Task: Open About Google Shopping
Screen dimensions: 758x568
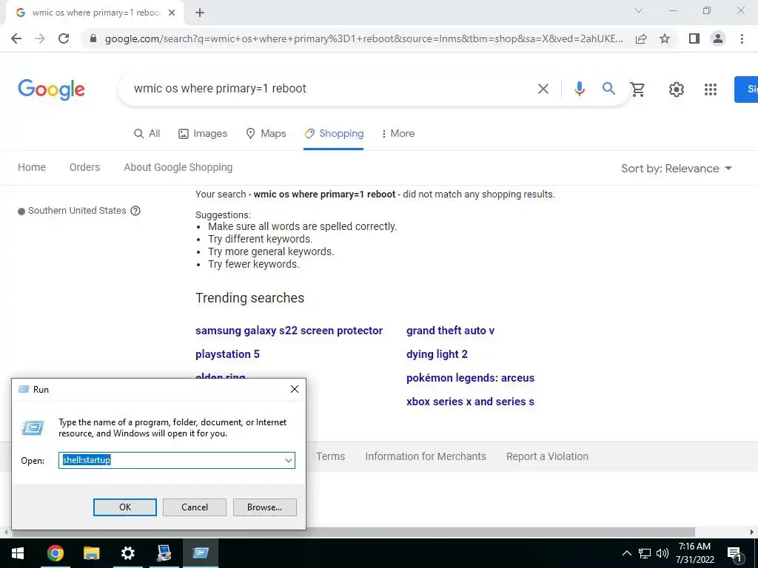Action: coord(178,168)
